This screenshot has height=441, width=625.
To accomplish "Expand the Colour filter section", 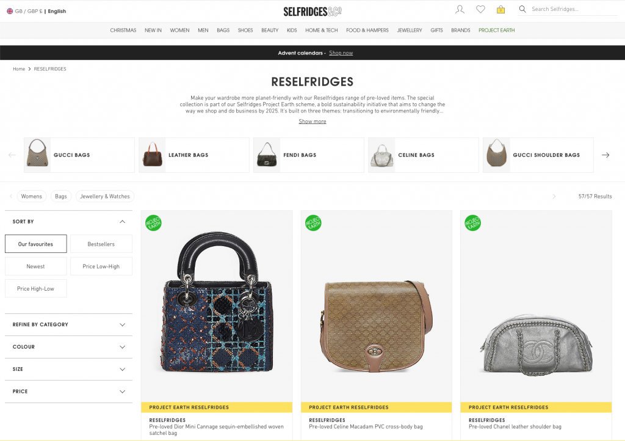I will 68,347.
